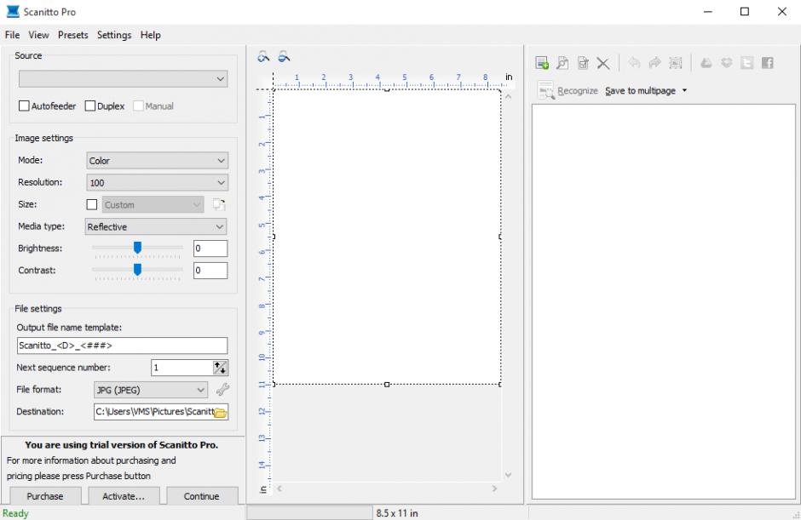This screenshot has width=801, height=520.
Task: Click the Recognize text label
Action: (577, 90)
